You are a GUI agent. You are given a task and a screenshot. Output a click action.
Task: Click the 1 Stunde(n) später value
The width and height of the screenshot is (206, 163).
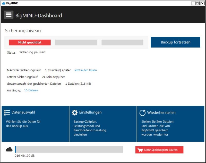pos(58,70)
